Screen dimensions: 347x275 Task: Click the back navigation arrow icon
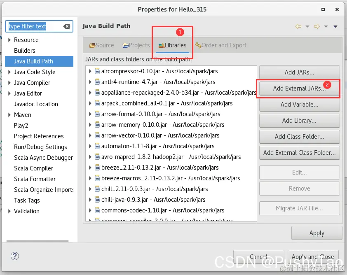(298, 26)
